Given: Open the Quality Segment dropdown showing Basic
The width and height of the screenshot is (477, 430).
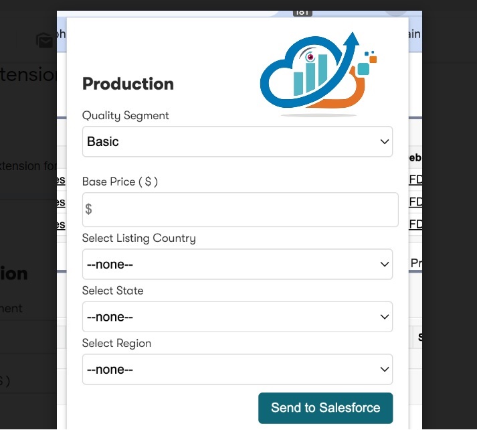Looking at the screenshot, I should click(x=237, y=141).
